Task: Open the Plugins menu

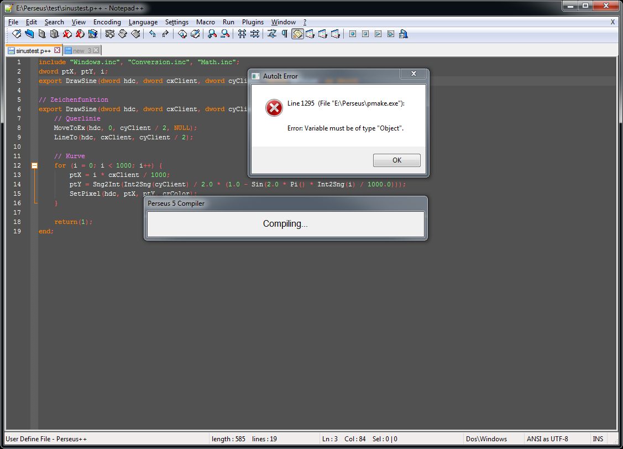Action: click(x=253, y=22)
